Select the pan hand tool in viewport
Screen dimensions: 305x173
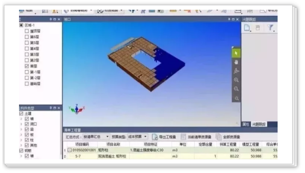pyautogui.click(x=236, y=62)
